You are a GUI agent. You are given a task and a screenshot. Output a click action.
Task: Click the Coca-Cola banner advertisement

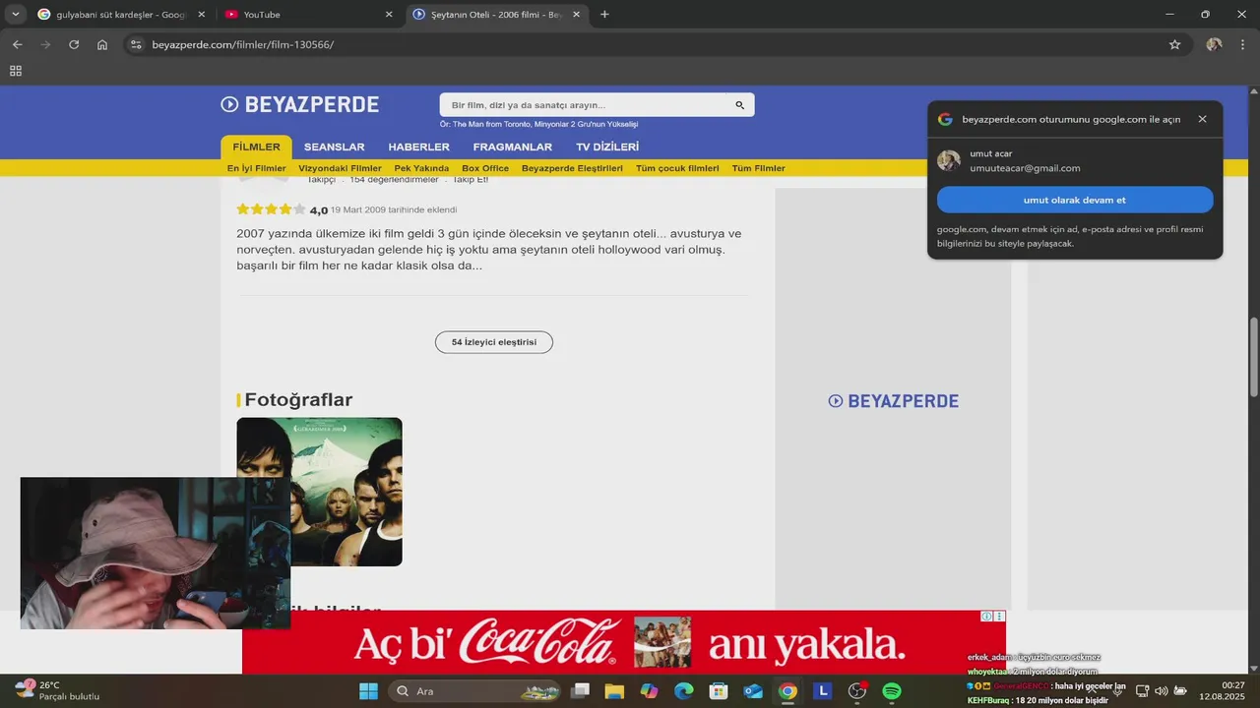pos(624,642)
